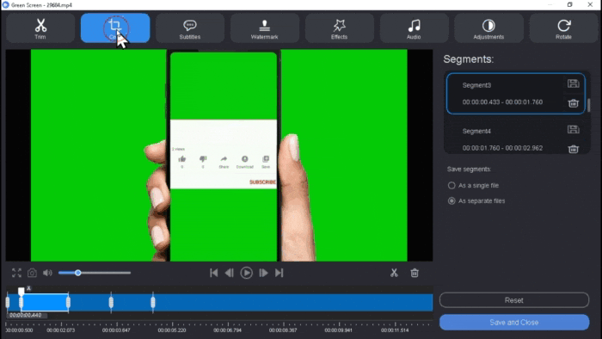Screen dimensions: 602x339
Task: Take a snapshot with the camera icon
Action: point(32,273)
